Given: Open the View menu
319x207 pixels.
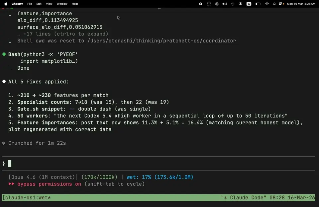Looking at the screenshot, I should pos(49,4).
